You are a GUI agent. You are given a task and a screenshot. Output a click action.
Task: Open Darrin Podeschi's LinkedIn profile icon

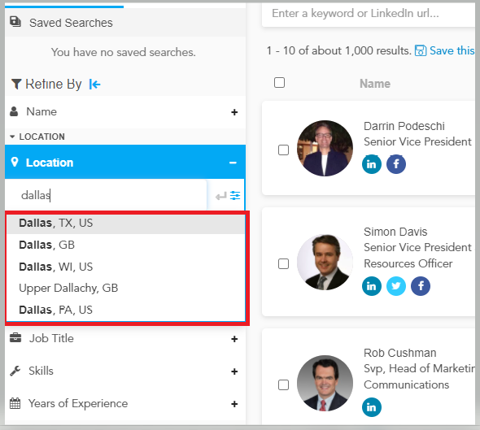pos(371,164)
